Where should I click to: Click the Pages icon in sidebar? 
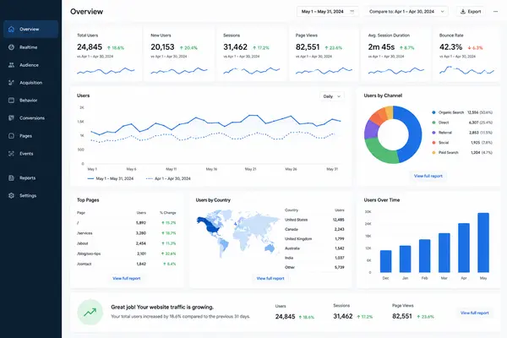[11, 136]
